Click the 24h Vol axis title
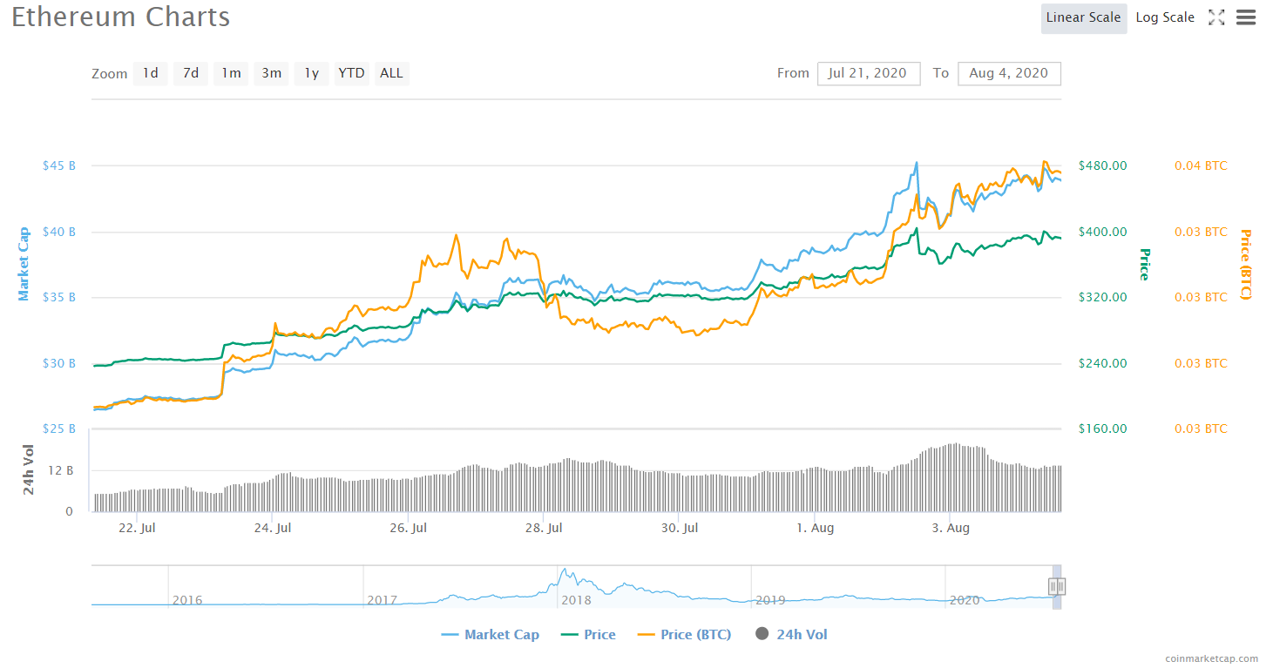Screen dimensions: 1273x668 pyautogui.click(x=29, y=469)
